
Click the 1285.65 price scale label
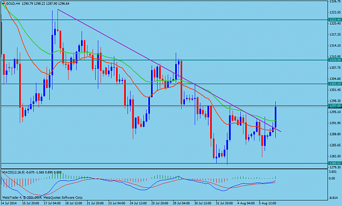335,145
